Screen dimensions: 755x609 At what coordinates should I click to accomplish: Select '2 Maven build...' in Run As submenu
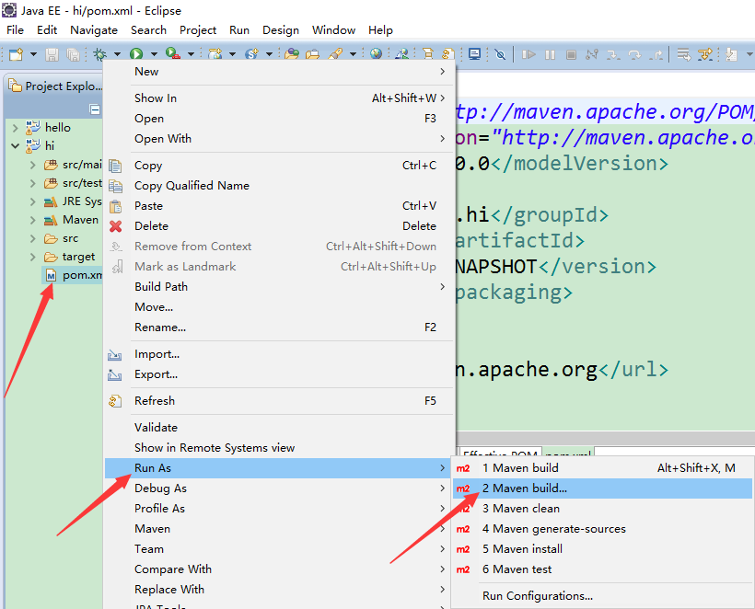602,488
